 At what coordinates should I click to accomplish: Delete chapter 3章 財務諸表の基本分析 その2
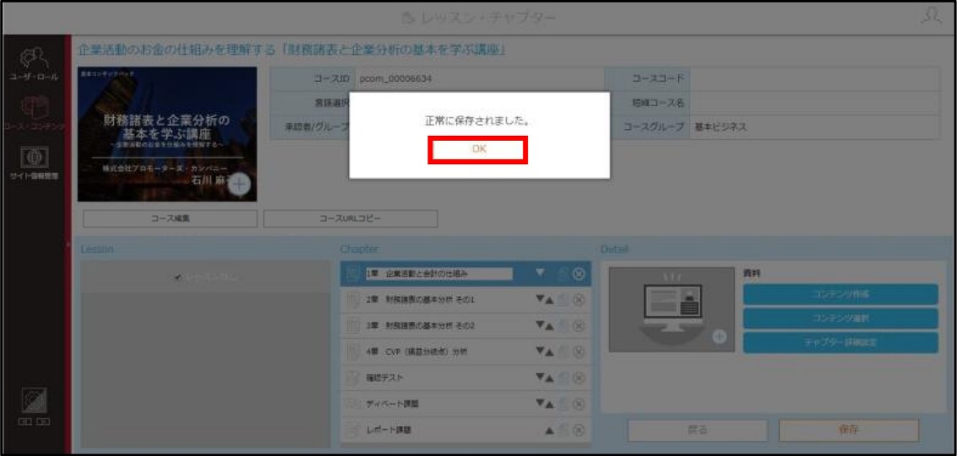578,326
